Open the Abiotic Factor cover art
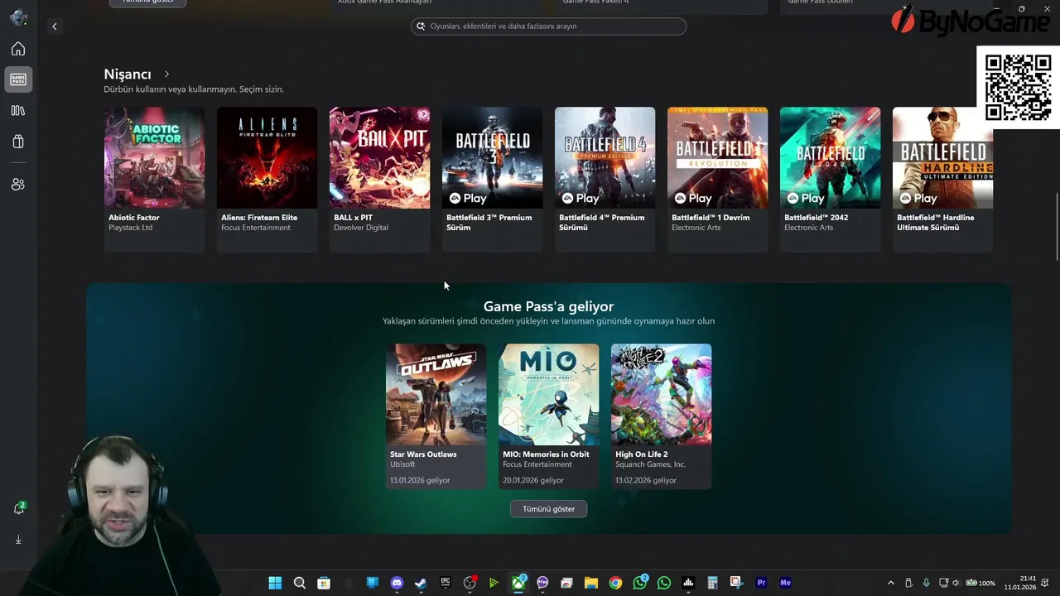 pos(155,157)
